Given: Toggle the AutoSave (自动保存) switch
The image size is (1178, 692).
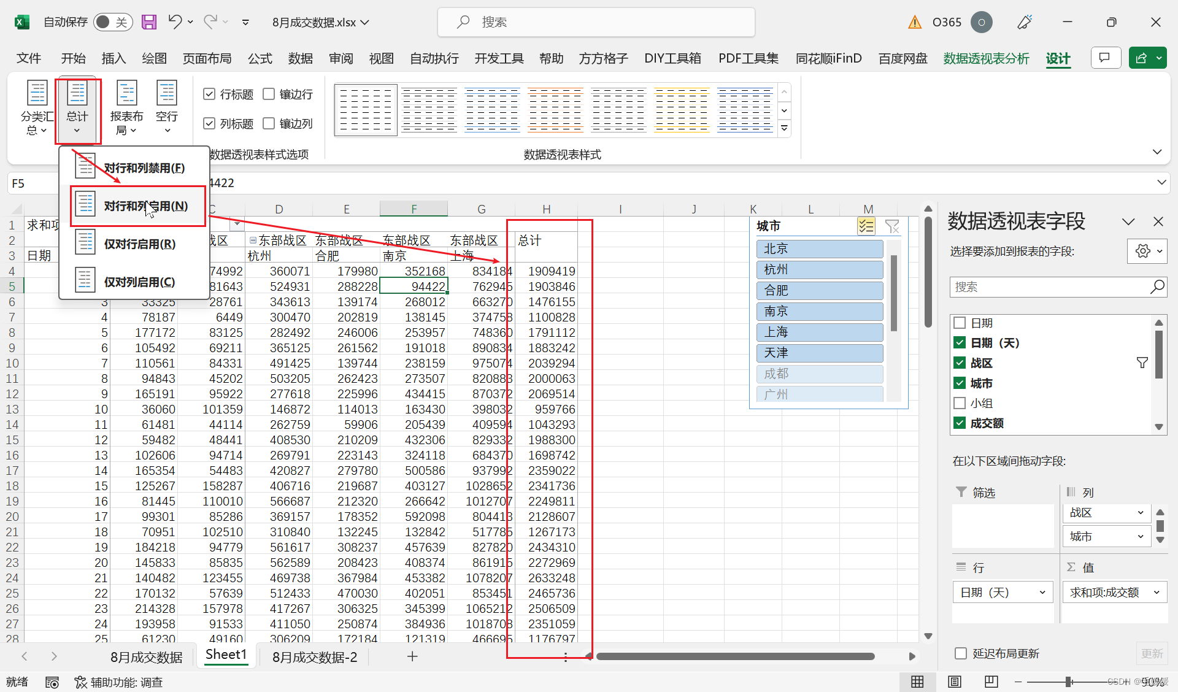Looking at the screenshot, I should (x=113, y=22).
